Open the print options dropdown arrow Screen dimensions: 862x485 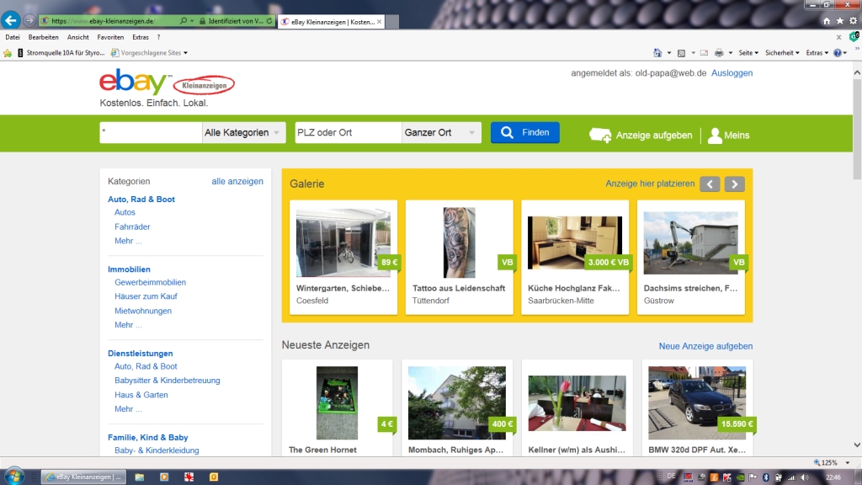click(731, 53)
